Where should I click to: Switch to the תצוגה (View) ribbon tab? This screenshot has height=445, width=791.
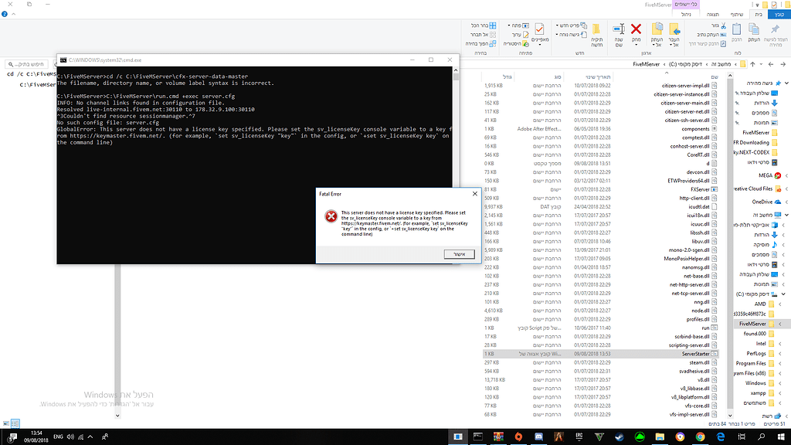(715, 14)
